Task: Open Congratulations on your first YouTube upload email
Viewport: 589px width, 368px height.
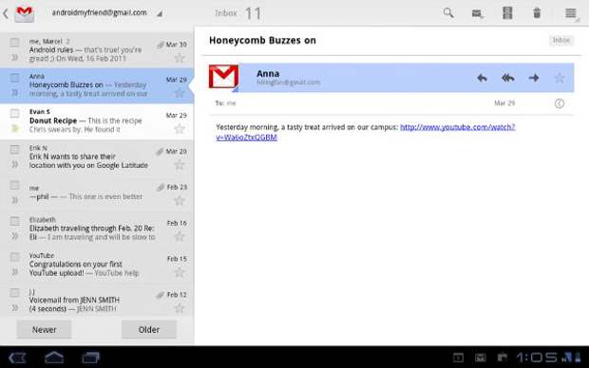Action: coord(97,265)
